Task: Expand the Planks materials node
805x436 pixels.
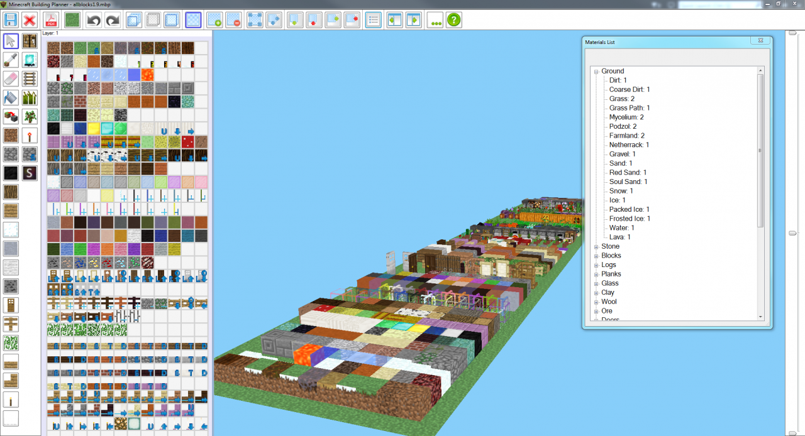Action: (596, 275)
